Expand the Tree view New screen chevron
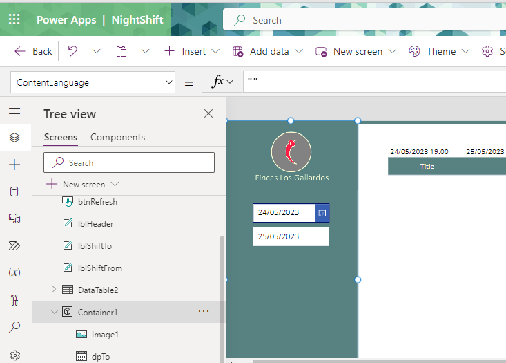This screenshot has width=506, height=363. tap(115, 184)
